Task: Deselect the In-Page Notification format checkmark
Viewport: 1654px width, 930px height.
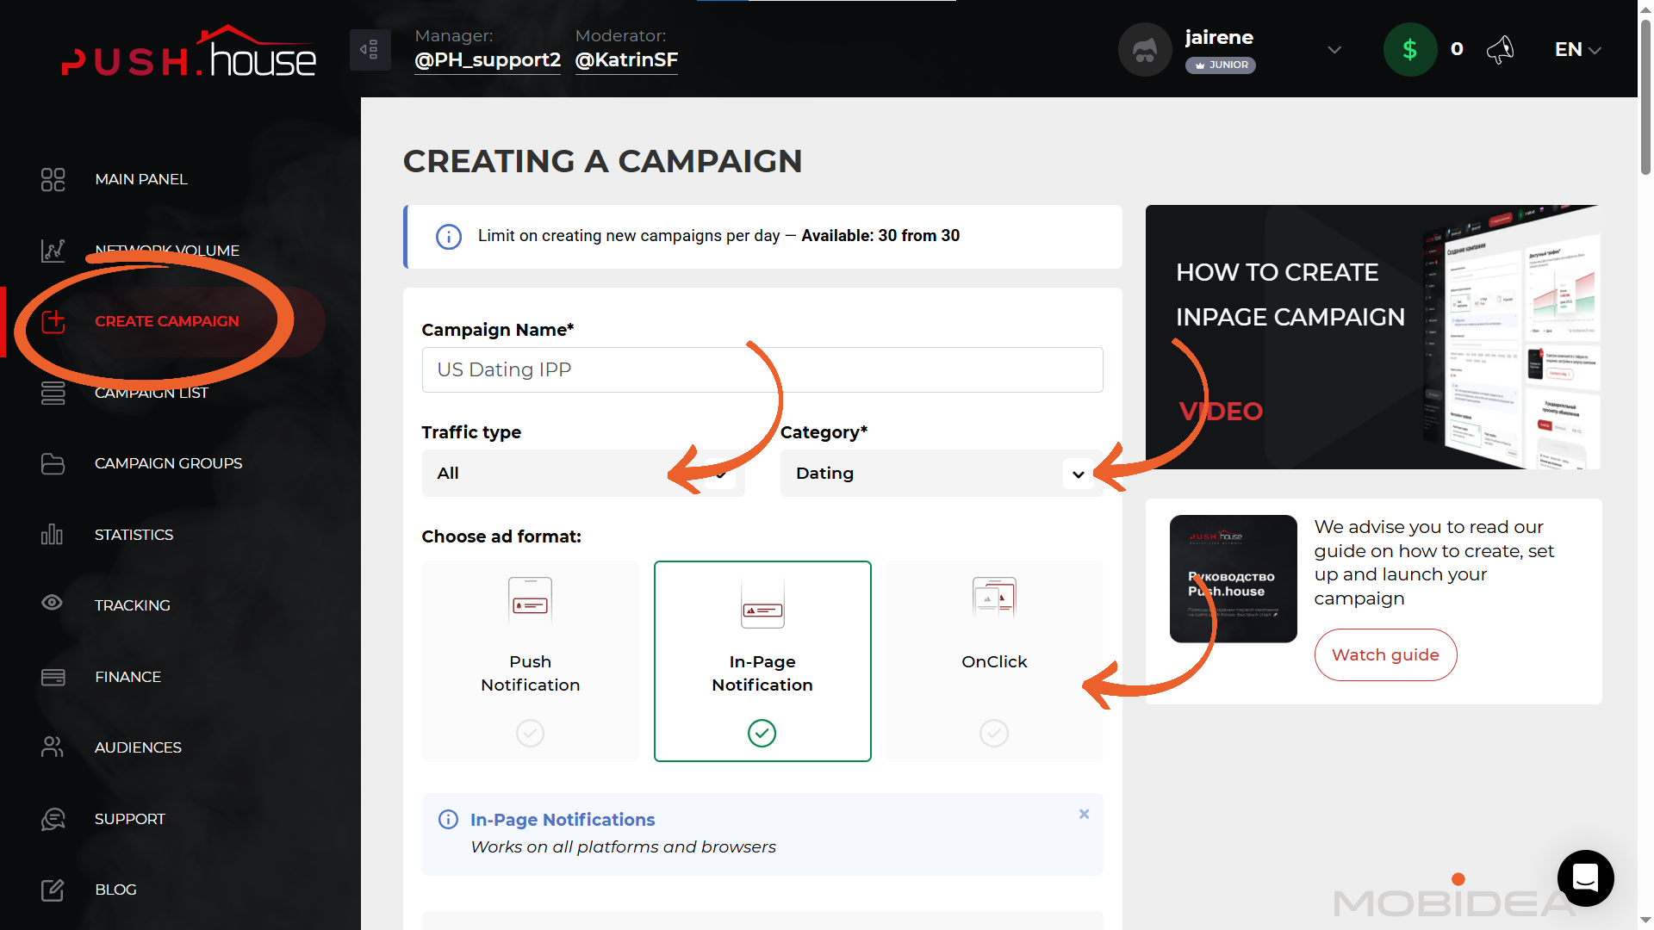Action: pyautogui.click(x=762, y=733)
